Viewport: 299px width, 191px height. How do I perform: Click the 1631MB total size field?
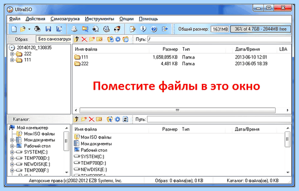[220, 29]
